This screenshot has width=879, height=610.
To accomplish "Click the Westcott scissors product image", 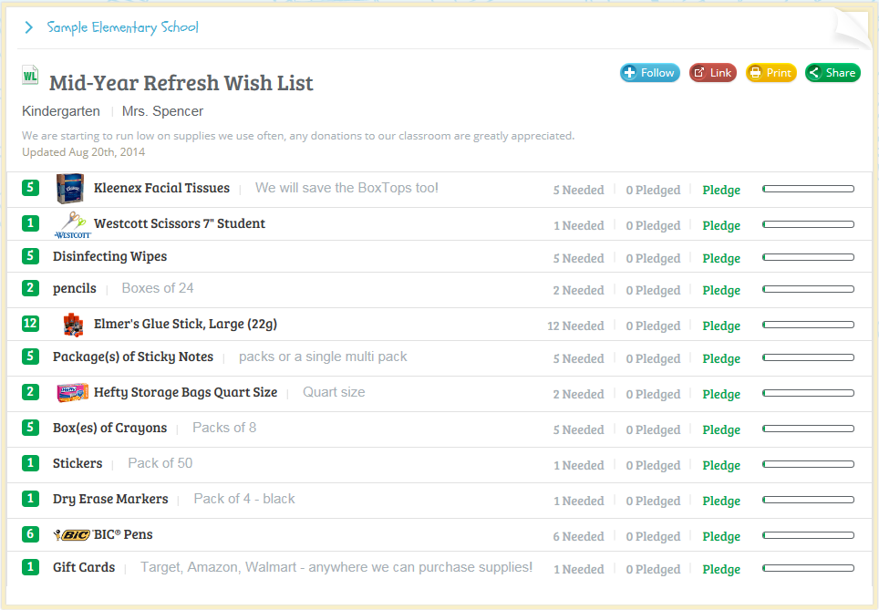I will tap(73, 224).
